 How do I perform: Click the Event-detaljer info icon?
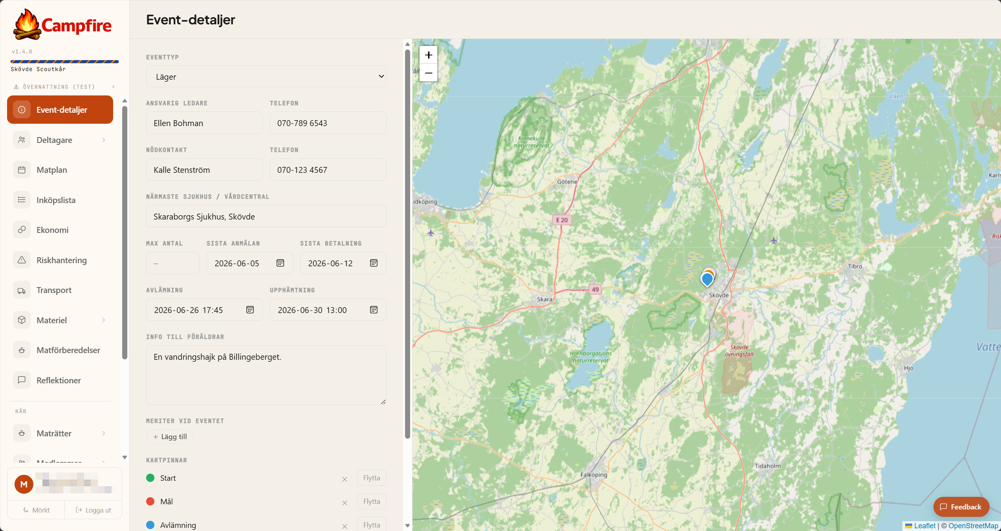(22, 110)
